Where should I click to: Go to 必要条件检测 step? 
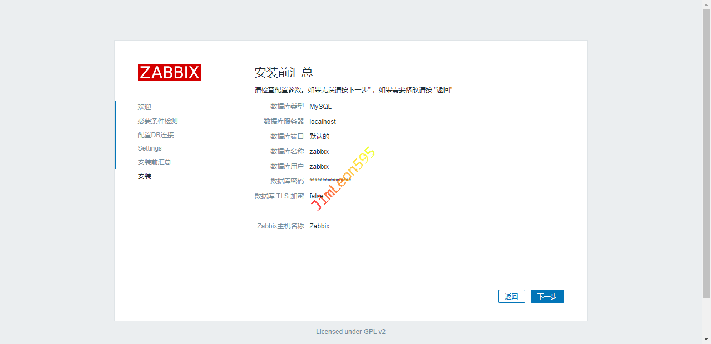157,121
